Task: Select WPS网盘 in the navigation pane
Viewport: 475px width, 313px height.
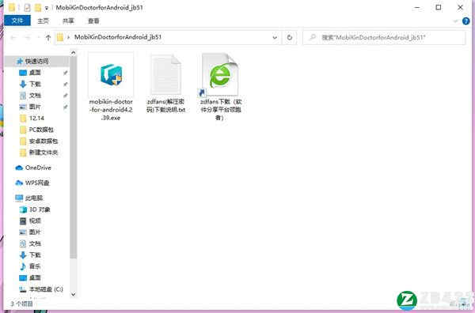Action: tap(37, 183)
